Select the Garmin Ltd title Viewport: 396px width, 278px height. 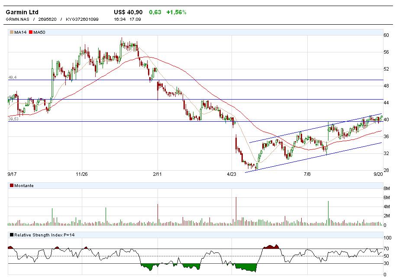[x=22, y=12]
